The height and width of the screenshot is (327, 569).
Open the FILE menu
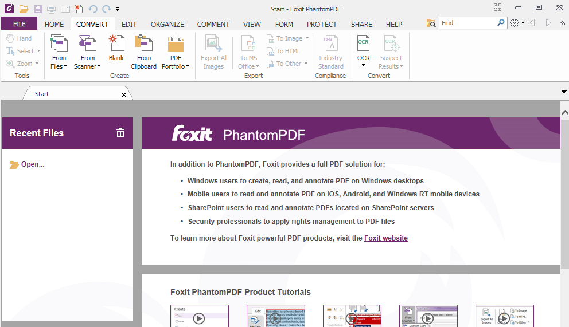[x=20, y=24]
